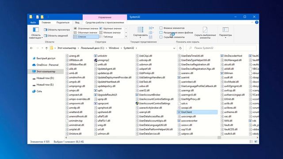Select Medium icons (Обычные значки) layout
This screenshot has height=159, width=283.
pos(86,33)
